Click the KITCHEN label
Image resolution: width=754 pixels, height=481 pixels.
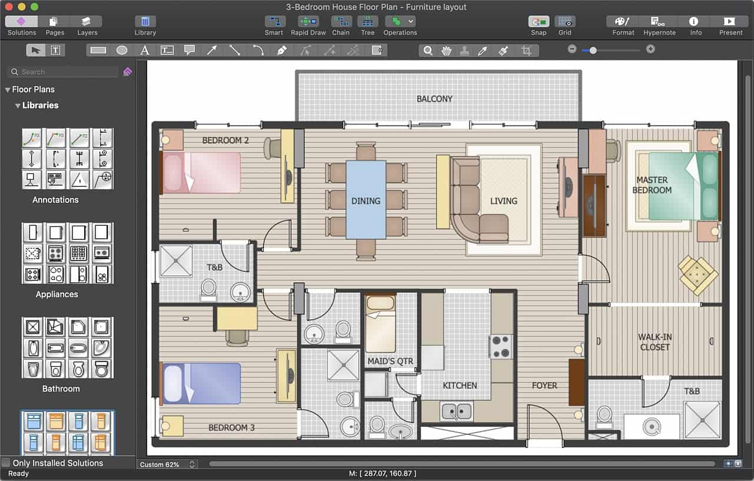pos(460,385)
